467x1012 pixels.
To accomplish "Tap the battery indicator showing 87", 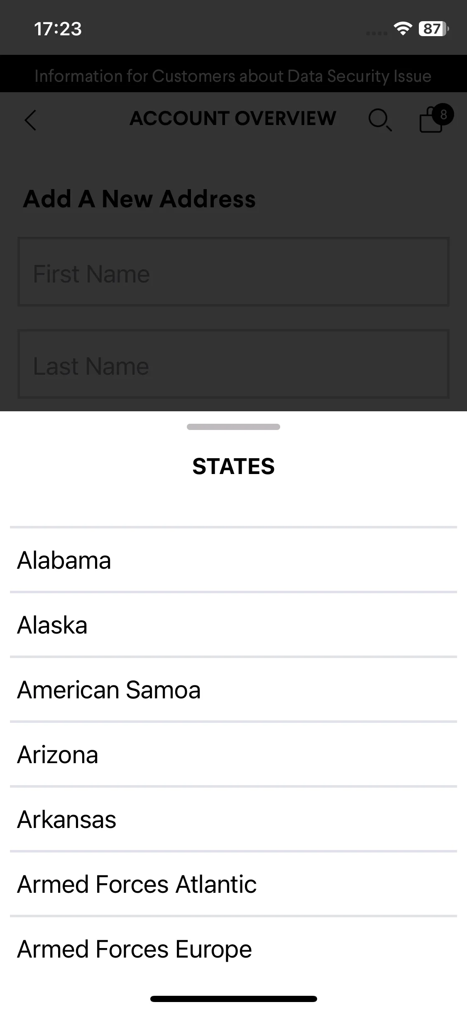I will [x=433, y=29].
